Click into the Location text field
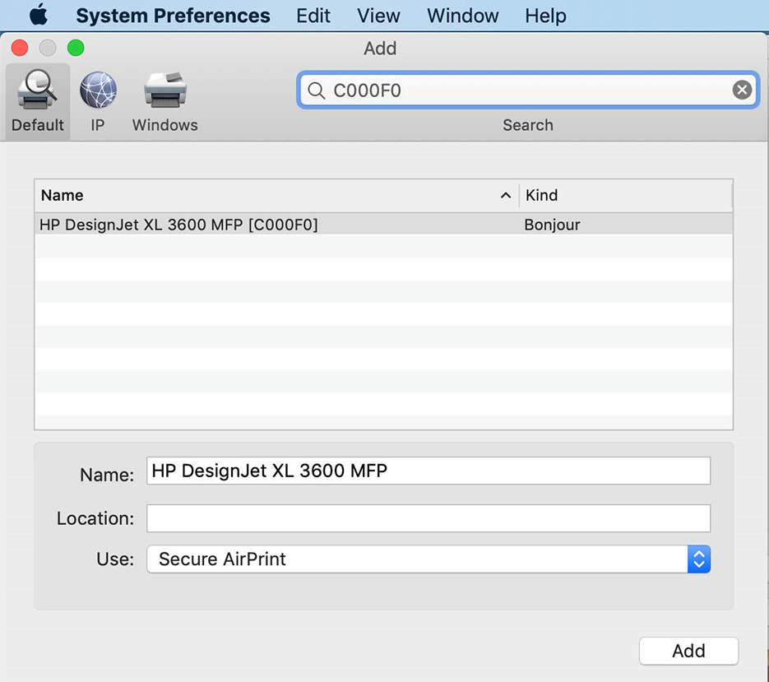The height and width of the screenshot is (682, 769). [428, 518]
